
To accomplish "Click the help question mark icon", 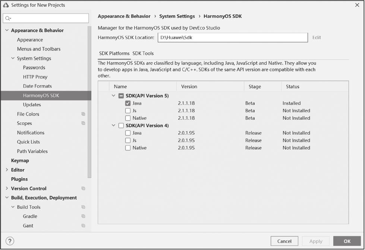I will 10,241.
